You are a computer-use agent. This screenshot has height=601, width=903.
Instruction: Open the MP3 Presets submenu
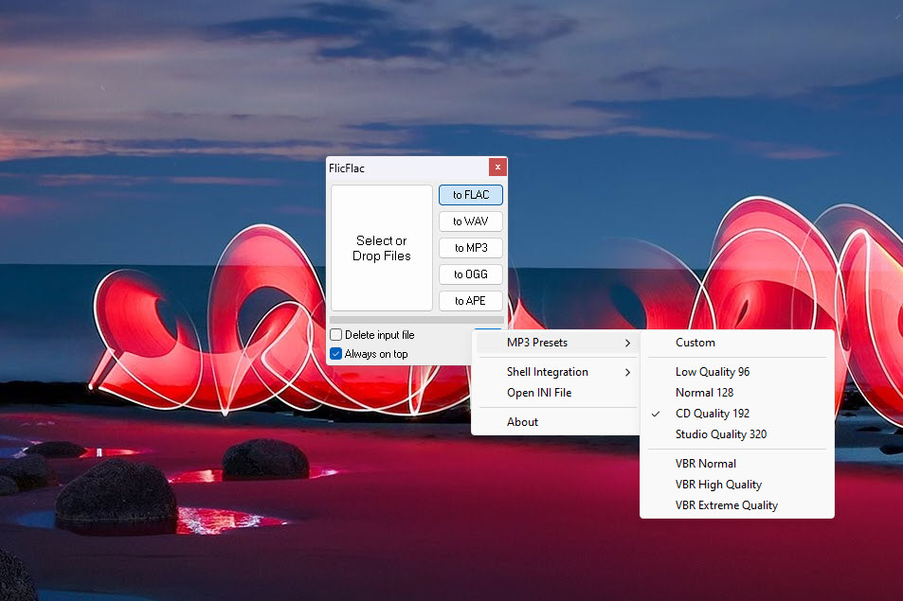click(x=556, y=343)
